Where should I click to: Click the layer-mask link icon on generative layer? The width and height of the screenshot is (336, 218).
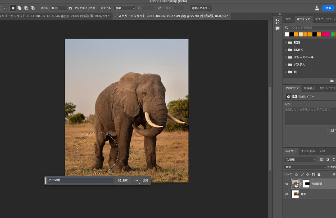[300, 183]
